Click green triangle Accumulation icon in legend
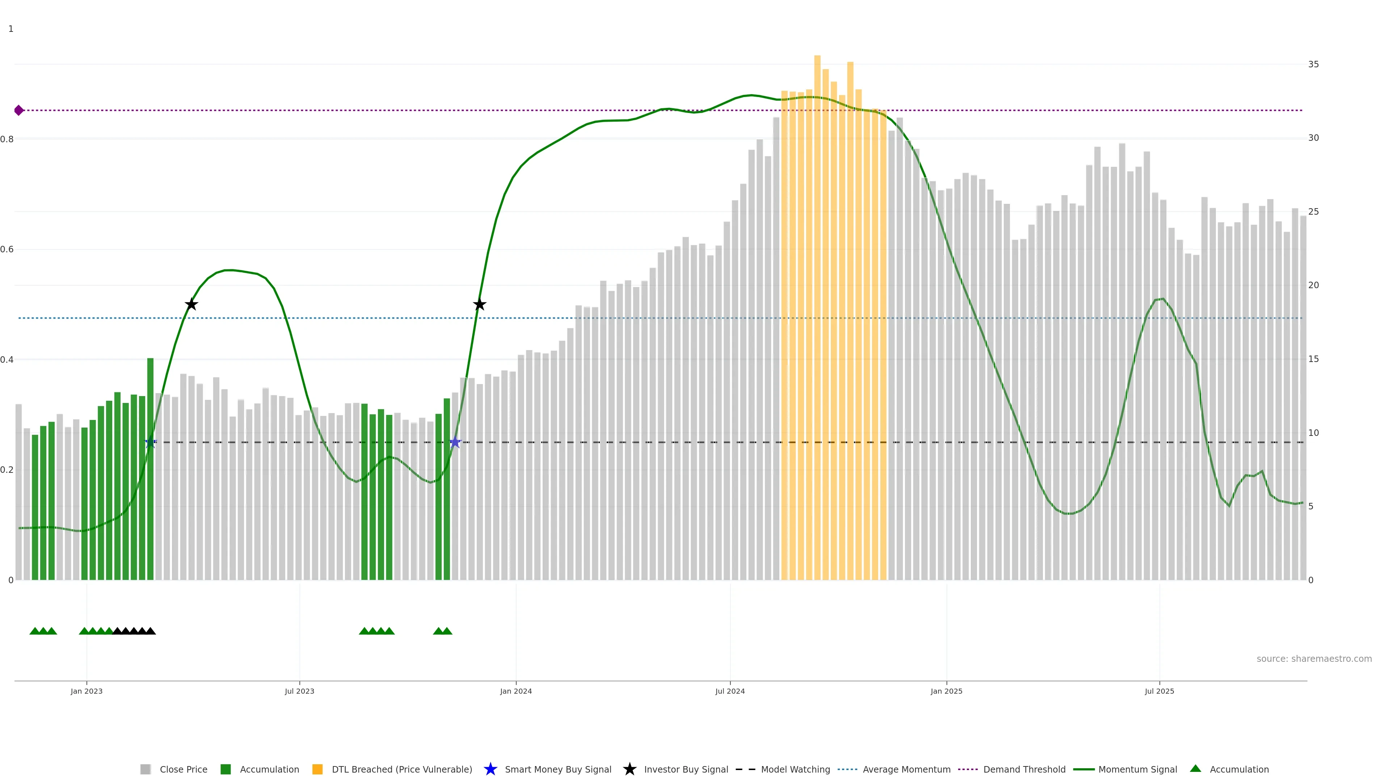Image resolution: width=1390 pixels, height=782 pixels. click(1195, 769)
